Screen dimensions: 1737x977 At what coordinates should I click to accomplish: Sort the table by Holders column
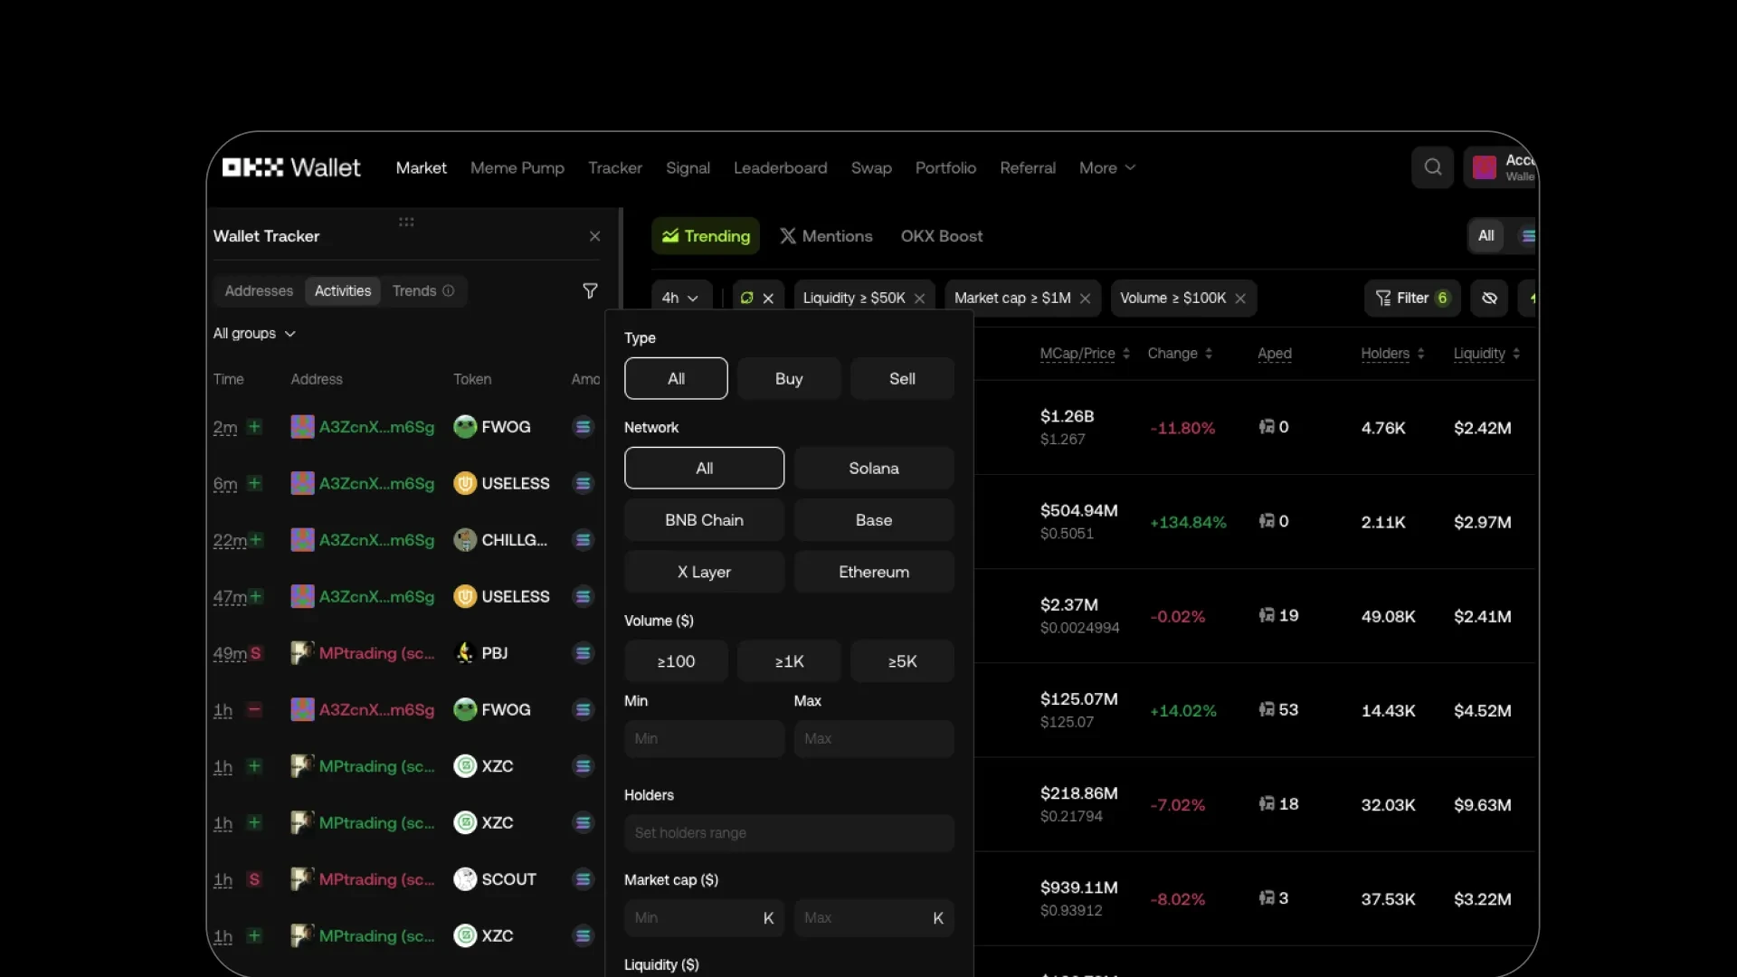coord(1391,354)
